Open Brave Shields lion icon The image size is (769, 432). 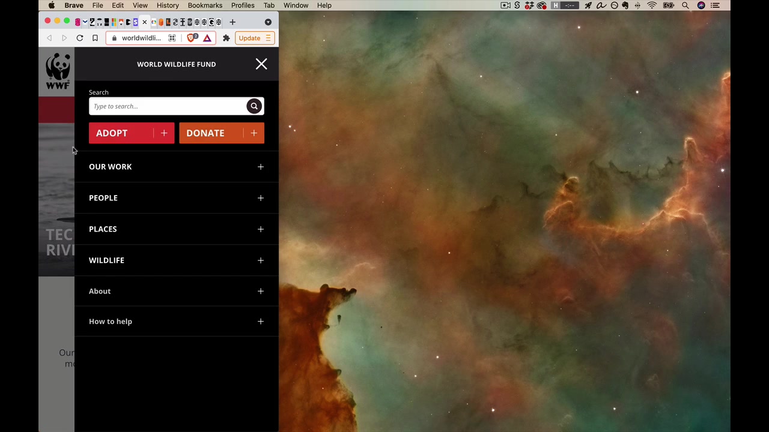tap(192, 38)
